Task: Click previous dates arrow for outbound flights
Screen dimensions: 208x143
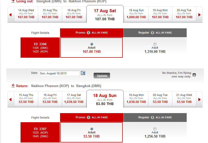Action: [11, 15]
